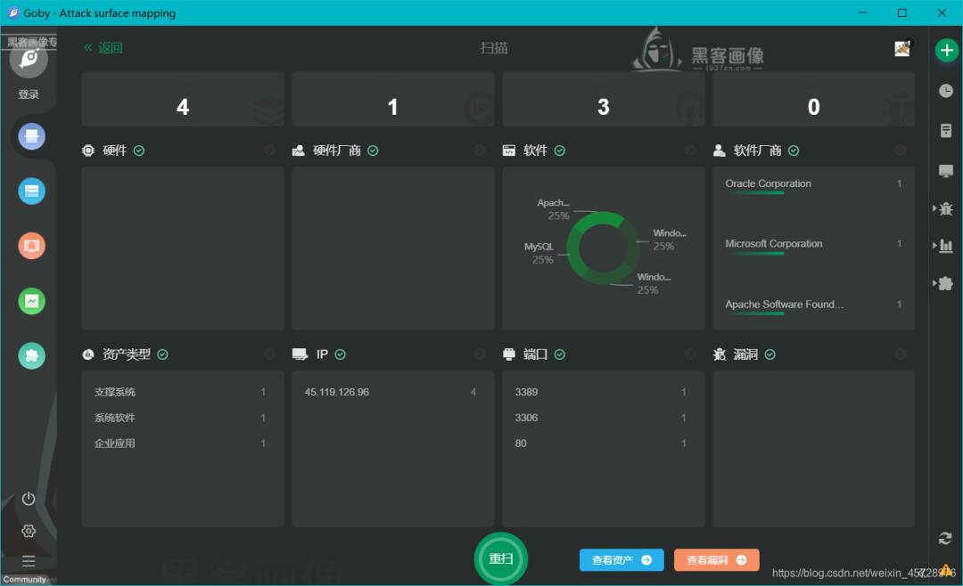Click the green check next to 硬件厂商
The image size is (963, 586).
click(373, 151)
